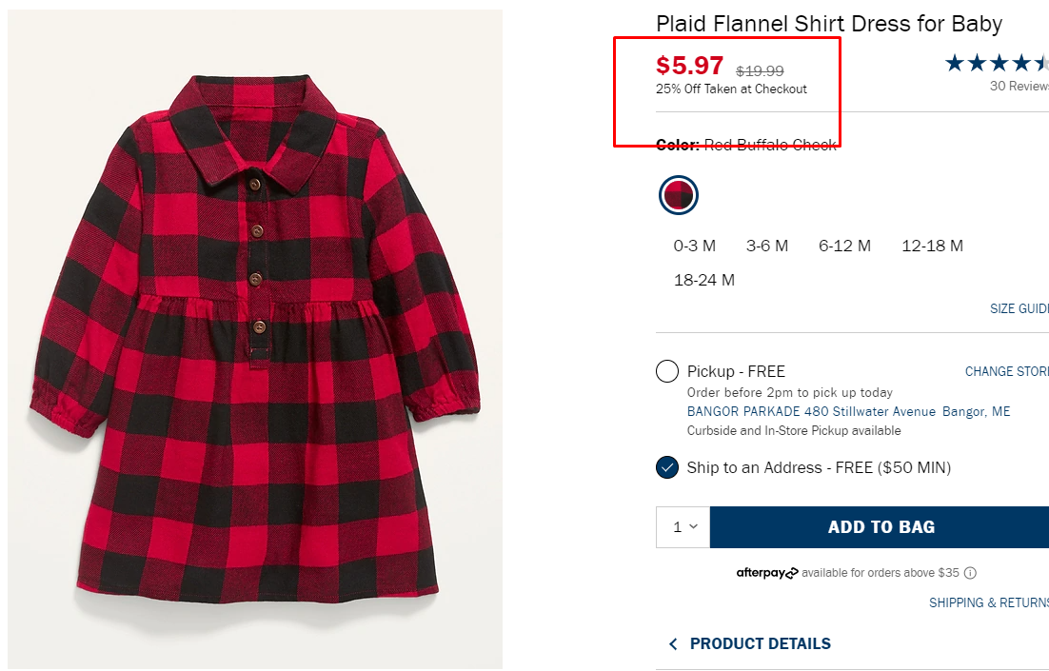Click Change Store link
The width and height of the screenshot is (1049, 671).
1006,371
